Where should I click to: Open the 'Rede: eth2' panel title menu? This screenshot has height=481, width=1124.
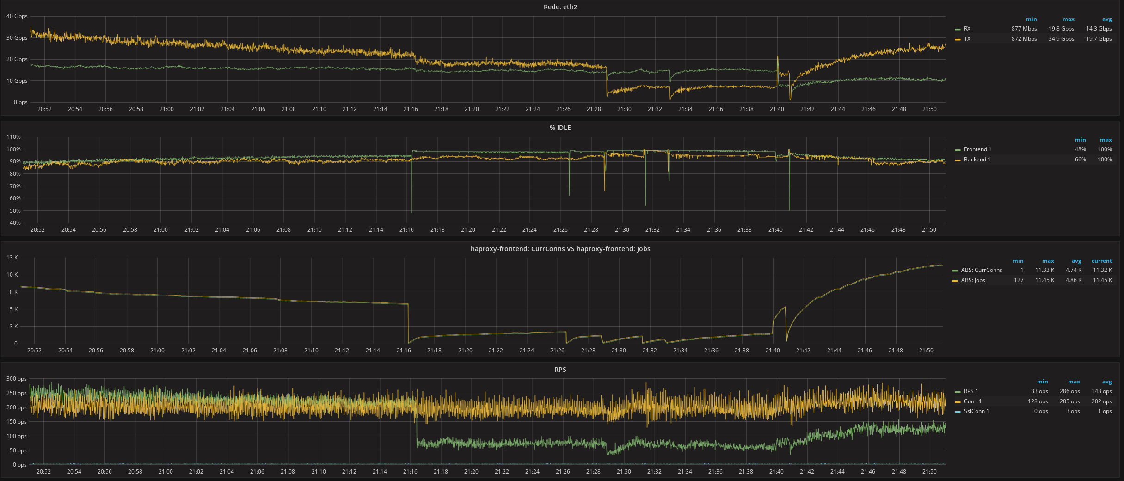(x=560, y=7)
